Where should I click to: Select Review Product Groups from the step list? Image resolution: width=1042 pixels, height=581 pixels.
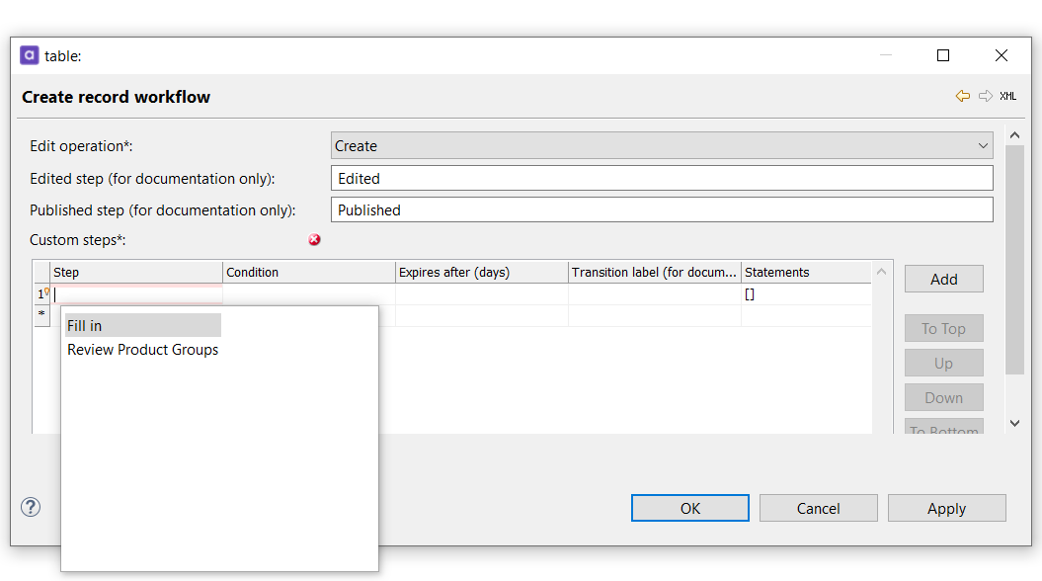point(142,350)
